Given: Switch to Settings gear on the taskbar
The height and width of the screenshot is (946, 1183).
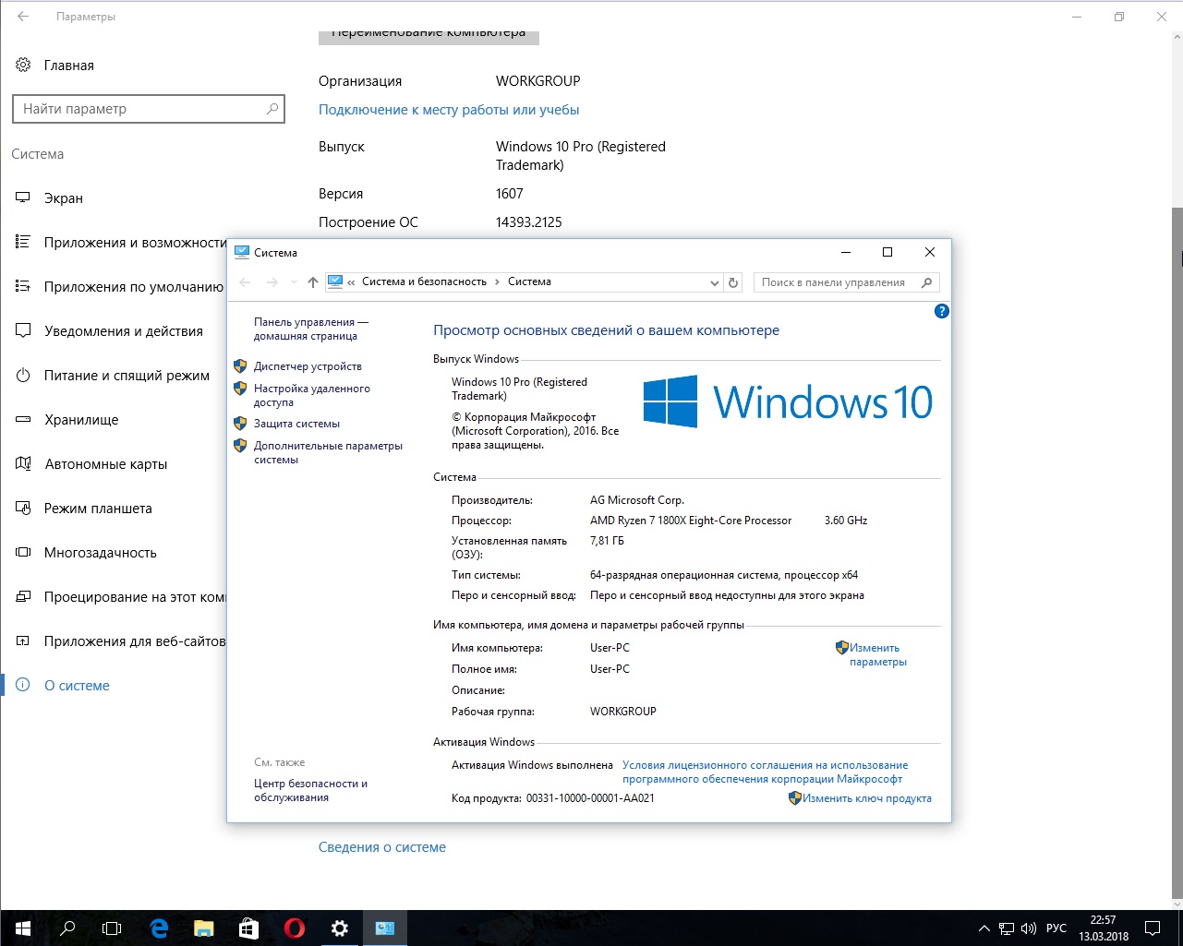Looking at the screenshot, I should [340, 928].
